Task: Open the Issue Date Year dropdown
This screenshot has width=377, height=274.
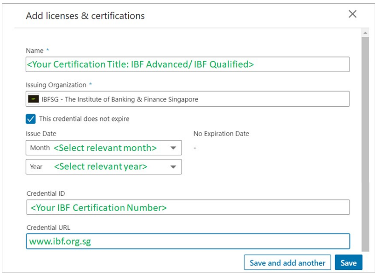Action: coord(104,167)
